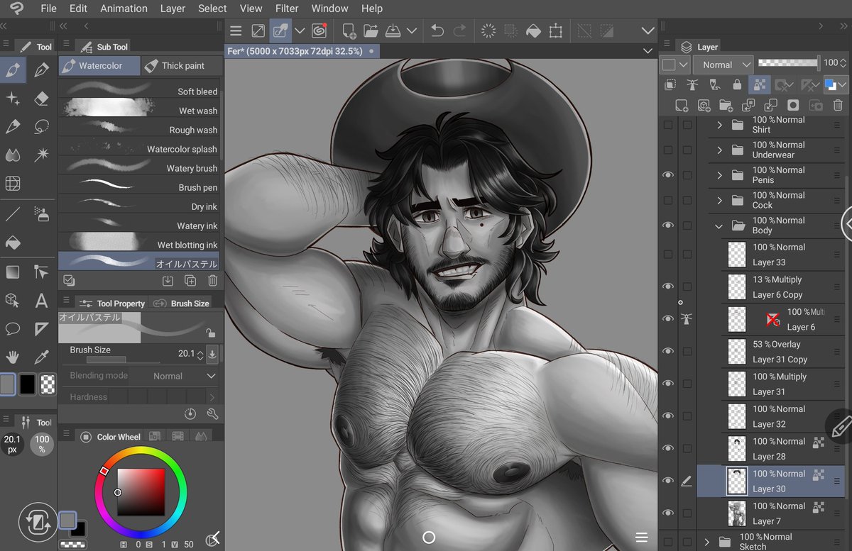Create new raster layer
The image size is (852, 551).
681,105
